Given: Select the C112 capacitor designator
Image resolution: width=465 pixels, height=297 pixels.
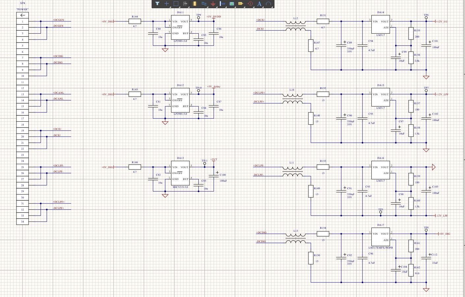Looking at the screenshot, I should click(x=434, y=254).
